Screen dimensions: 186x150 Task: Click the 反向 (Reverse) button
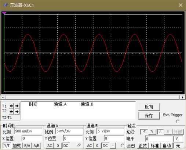click(x=149, y=107)
